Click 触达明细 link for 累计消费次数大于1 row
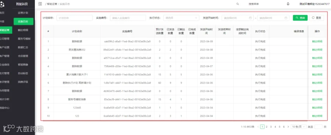 [317, 75]
